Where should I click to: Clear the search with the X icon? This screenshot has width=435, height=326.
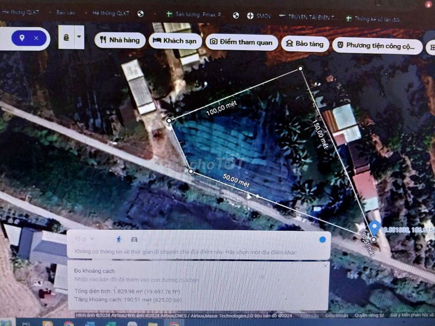[x=36, y=38]
